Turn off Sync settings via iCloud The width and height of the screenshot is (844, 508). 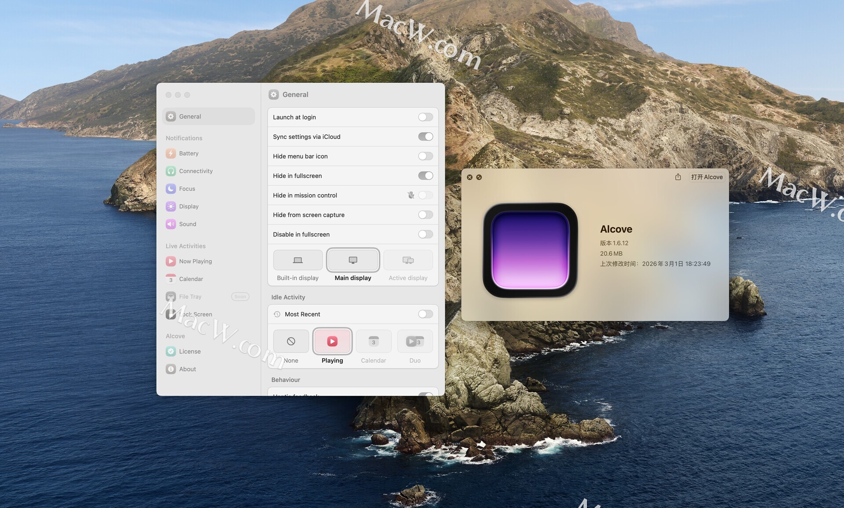tap(425, 137)
